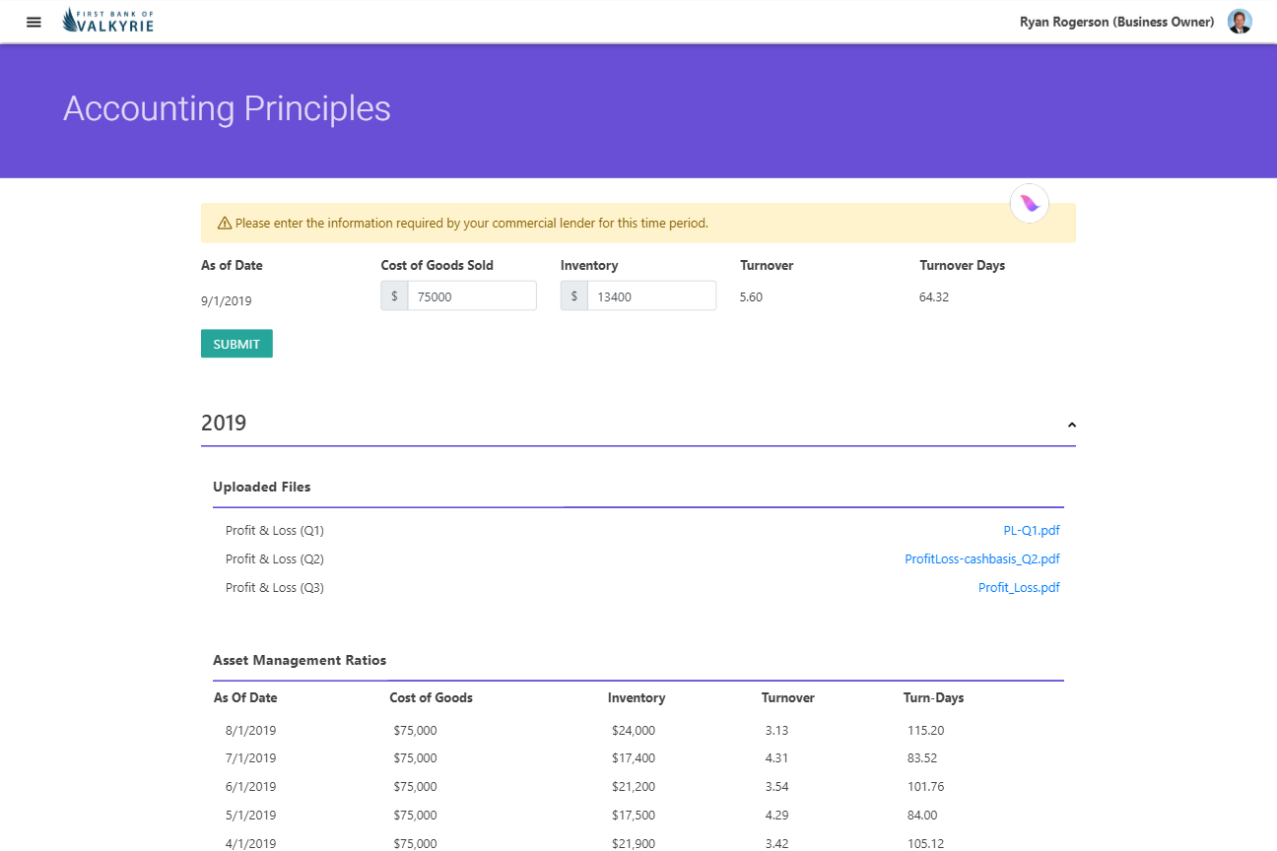Click the Cost of Goods column header
The width and height of the screenshot is (1277, 851).
point(432,698)
